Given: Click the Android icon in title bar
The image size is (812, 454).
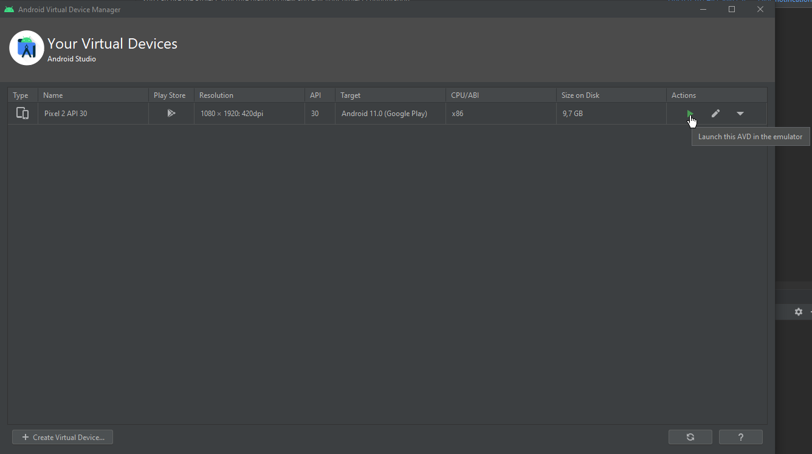Looking at the screenshot, I should pyautogui.click(x=9, y=9).
